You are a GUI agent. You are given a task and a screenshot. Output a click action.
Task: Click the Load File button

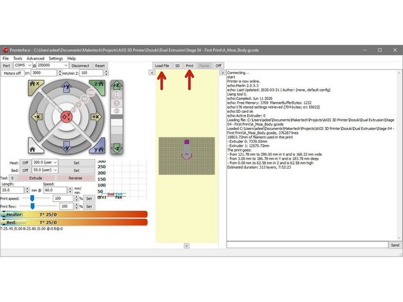click(x=162, y=66)
